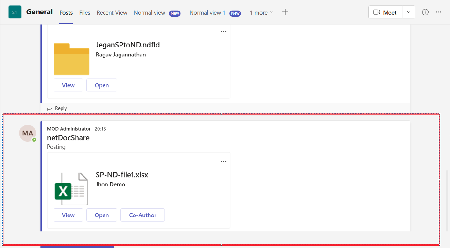Click the MOD Administrator sender name
The height and width of the screenshot is (248, 450).
[x=69, y=129]
